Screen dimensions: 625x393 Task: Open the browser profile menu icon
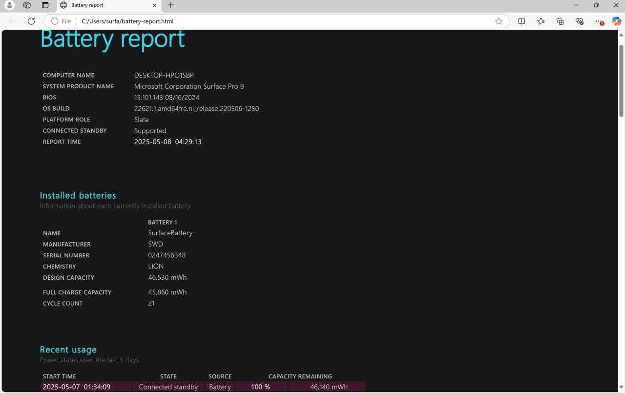[x=9, y=5]
